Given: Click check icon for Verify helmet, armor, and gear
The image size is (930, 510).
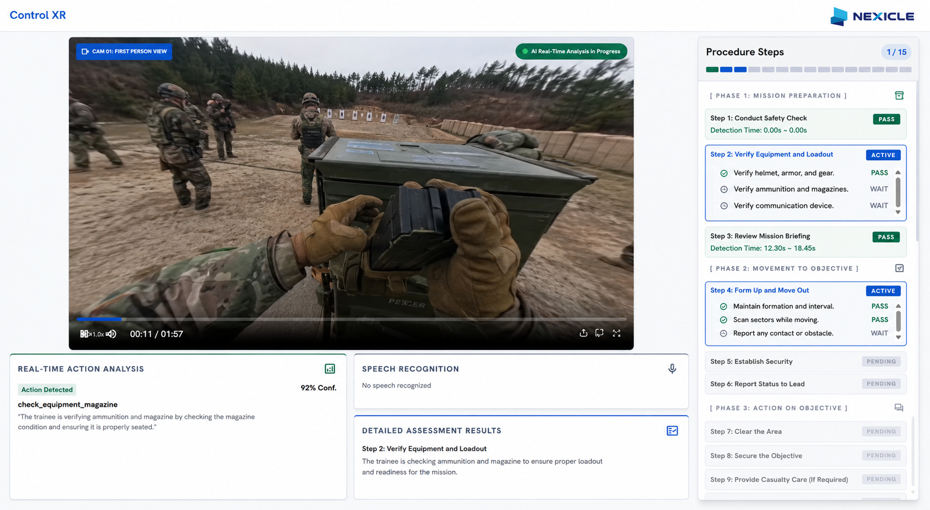Looking at the screenshot, I should point(724,173).
